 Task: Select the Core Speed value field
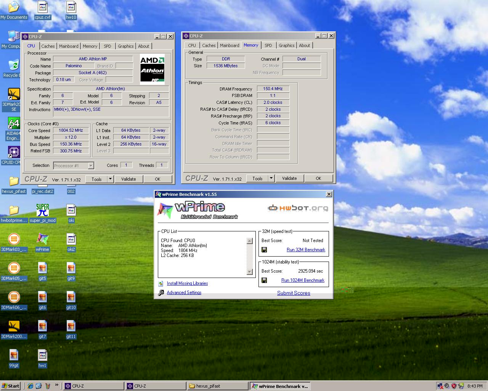point(71,130)
